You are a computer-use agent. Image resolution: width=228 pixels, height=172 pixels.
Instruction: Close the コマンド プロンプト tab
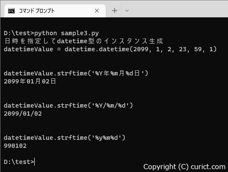(97, 11)
